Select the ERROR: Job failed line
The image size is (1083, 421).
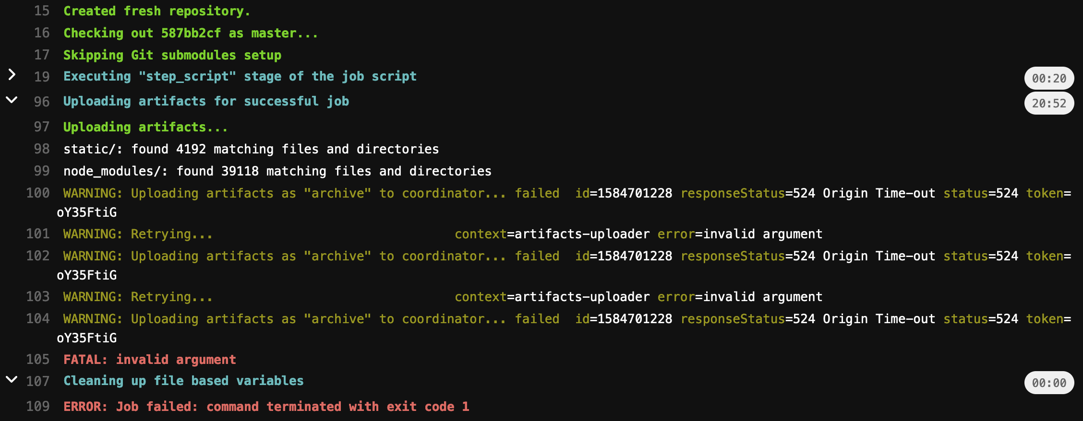[x=266, y=407]
